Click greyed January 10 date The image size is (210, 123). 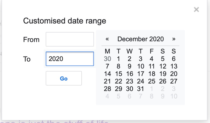(x=174, y=96)
